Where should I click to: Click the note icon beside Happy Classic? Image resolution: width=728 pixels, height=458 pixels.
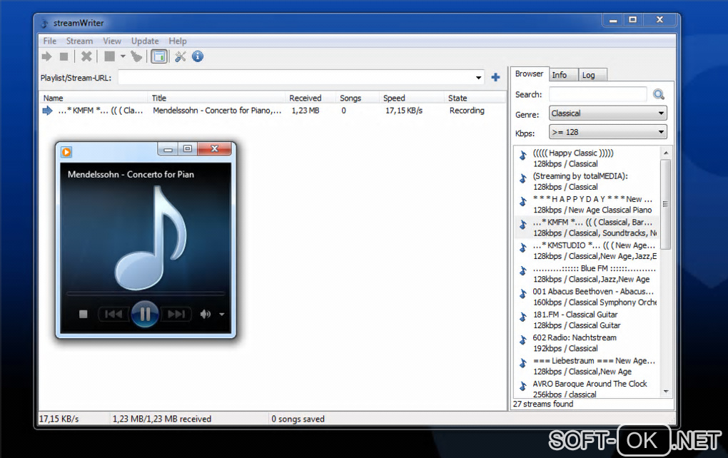click(x=523, y=155)
